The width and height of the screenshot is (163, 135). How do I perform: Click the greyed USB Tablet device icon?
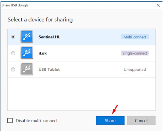[27, 69]
